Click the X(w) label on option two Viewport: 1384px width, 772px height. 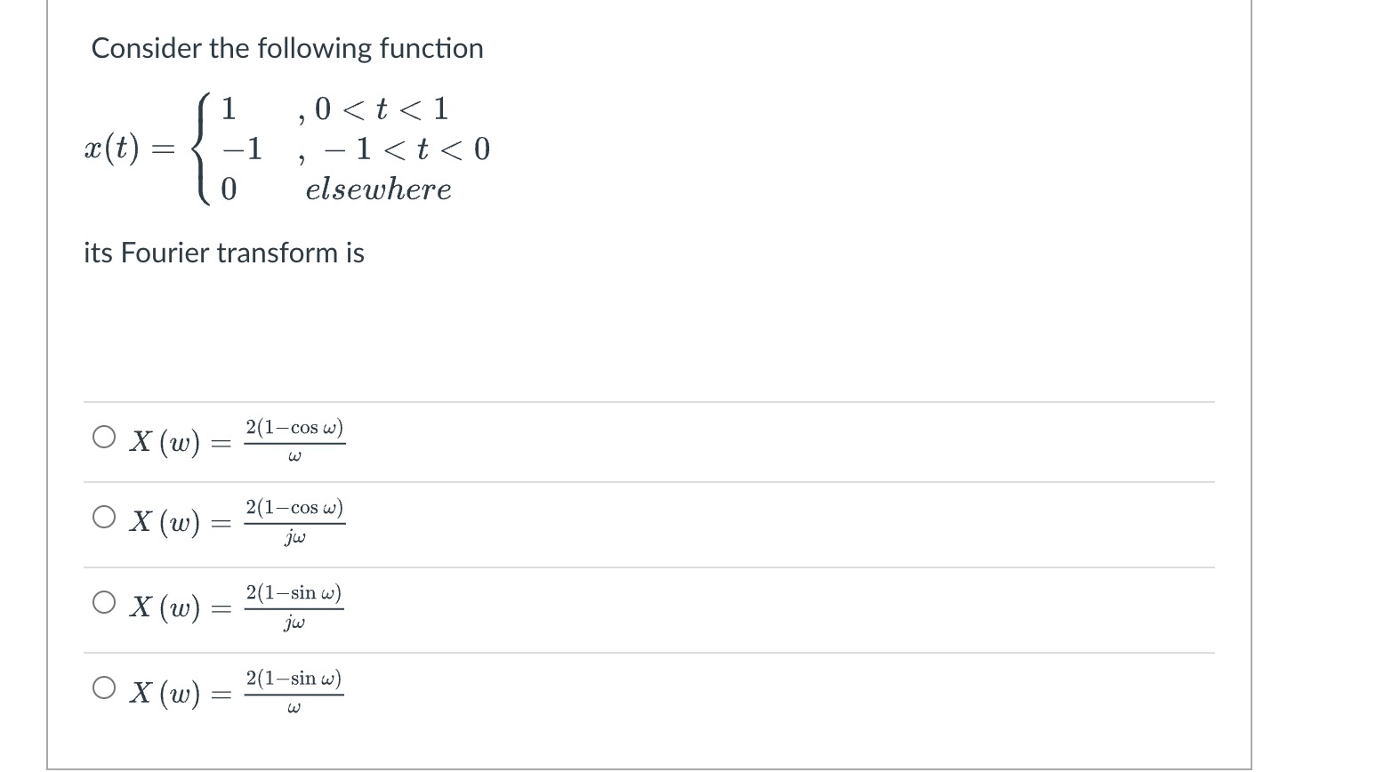coord(165,523)
